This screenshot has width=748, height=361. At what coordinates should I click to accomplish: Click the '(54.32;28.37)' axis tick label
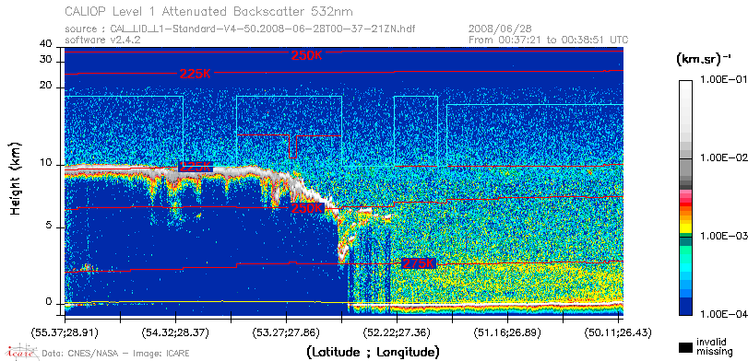pos(176,332)
